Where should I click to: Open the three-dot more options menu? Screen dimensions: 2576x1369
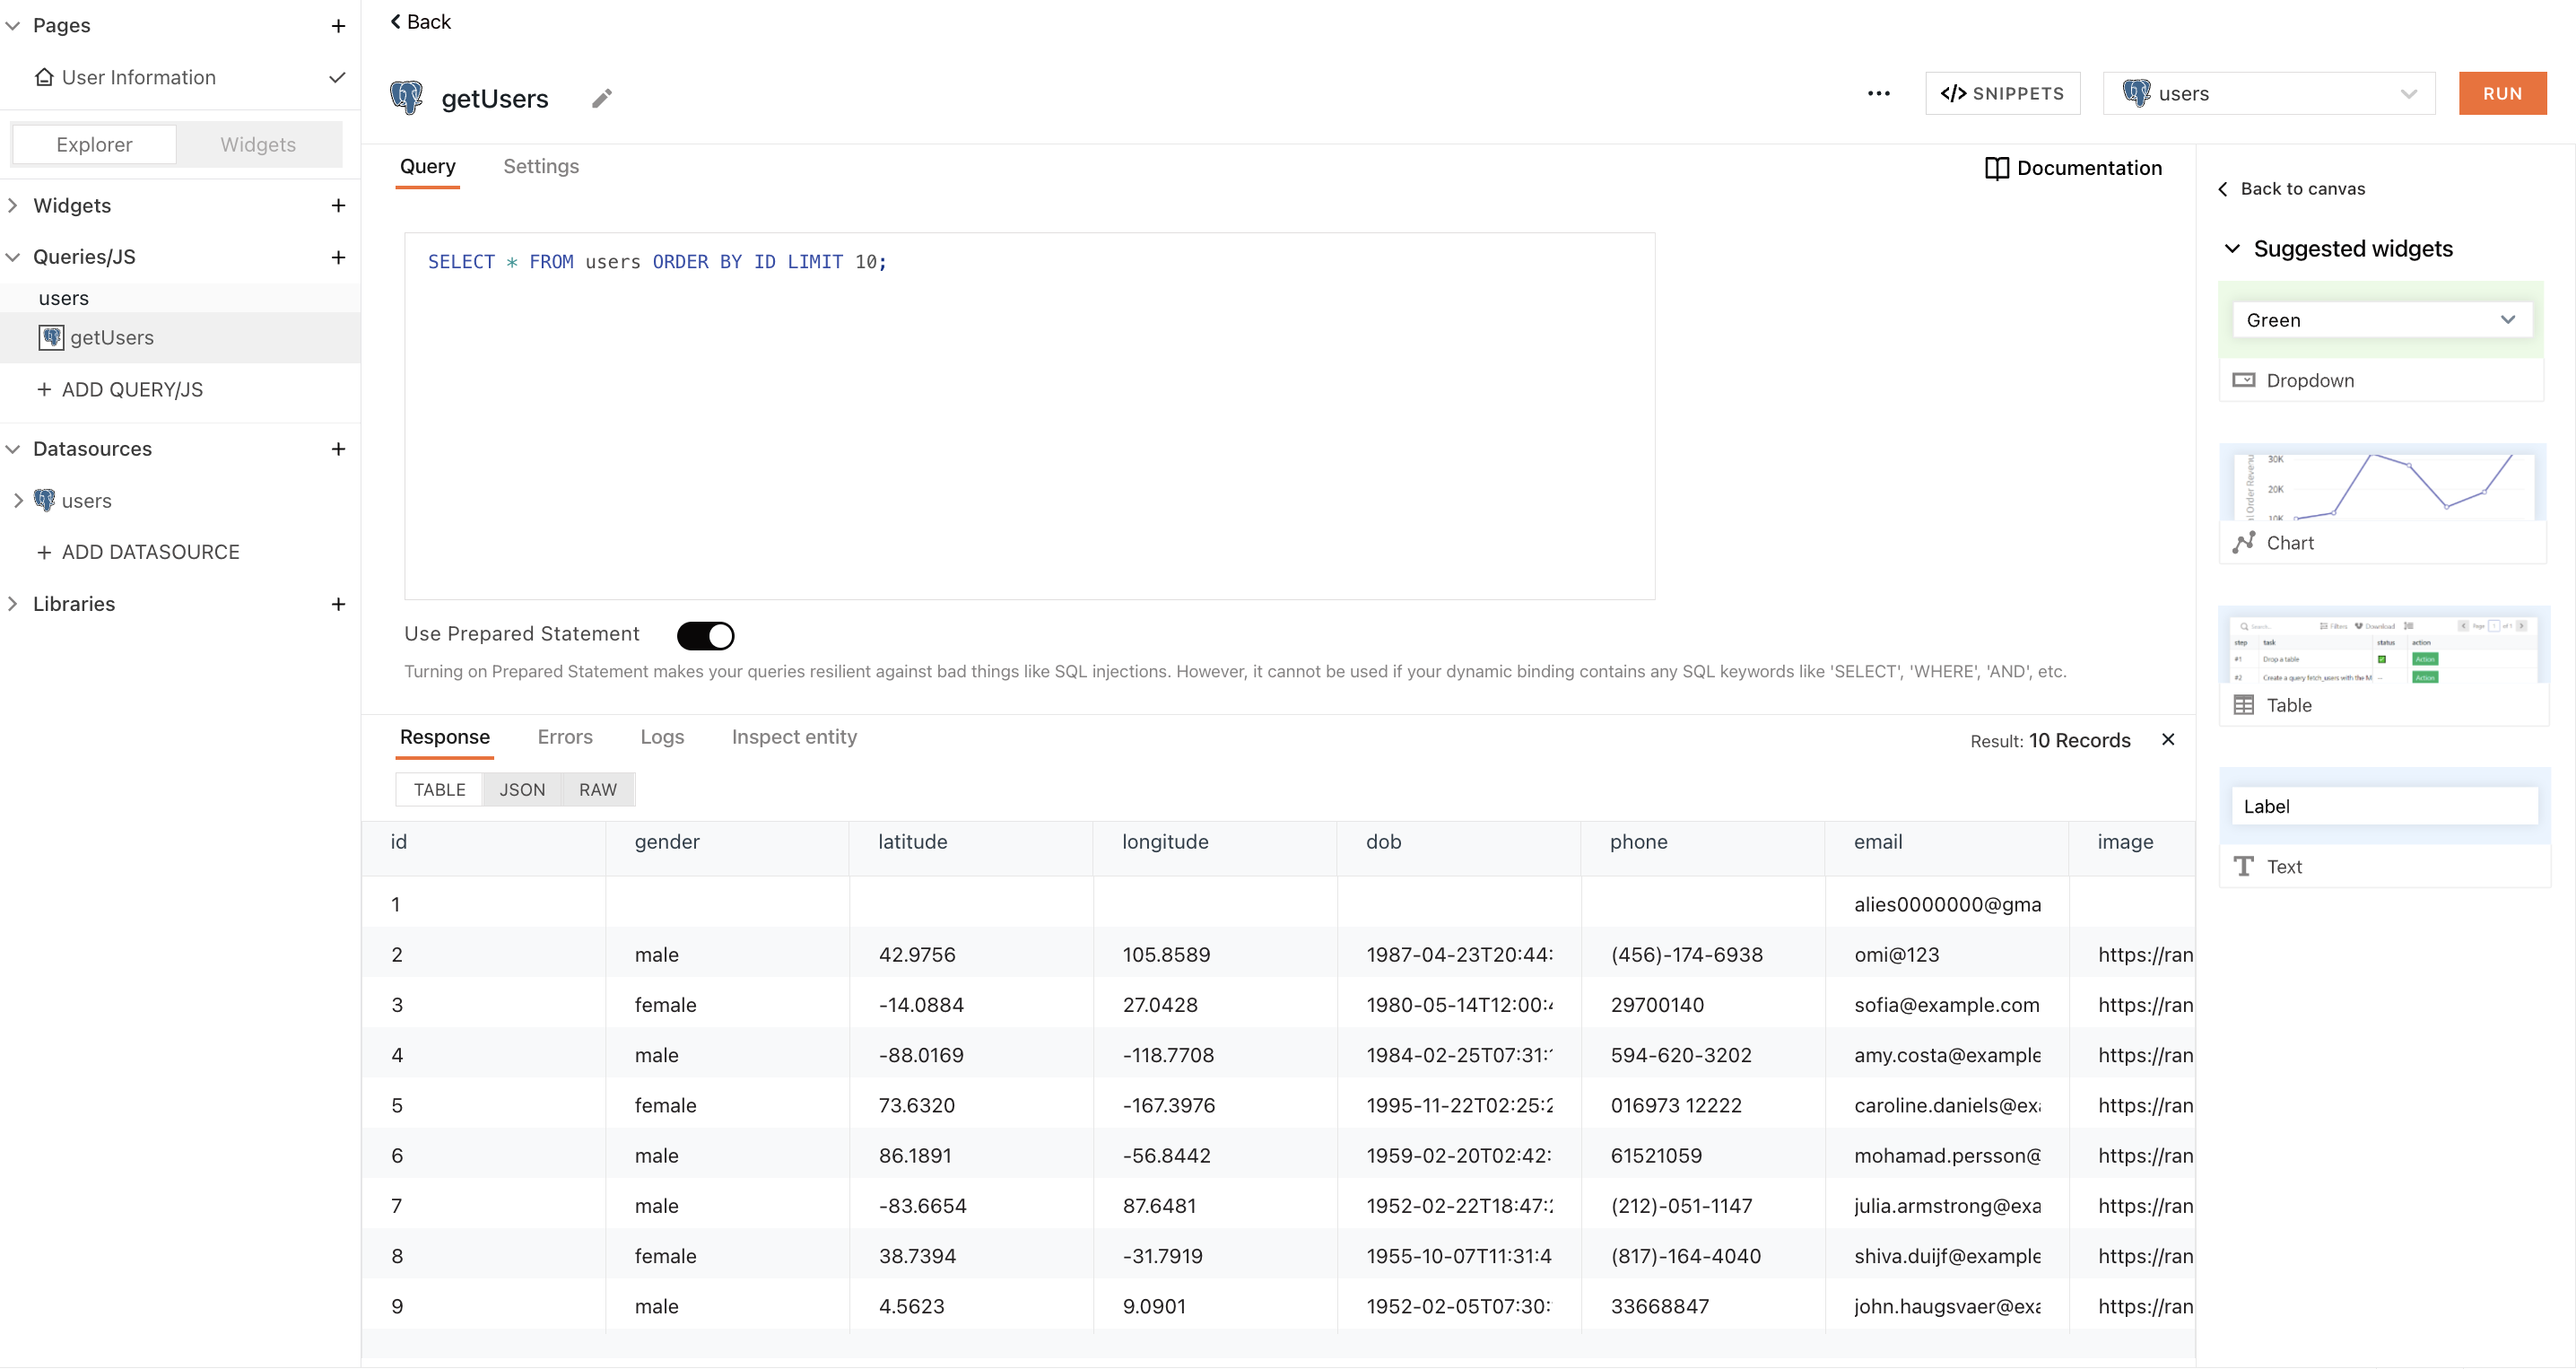tap(1878, 94)
